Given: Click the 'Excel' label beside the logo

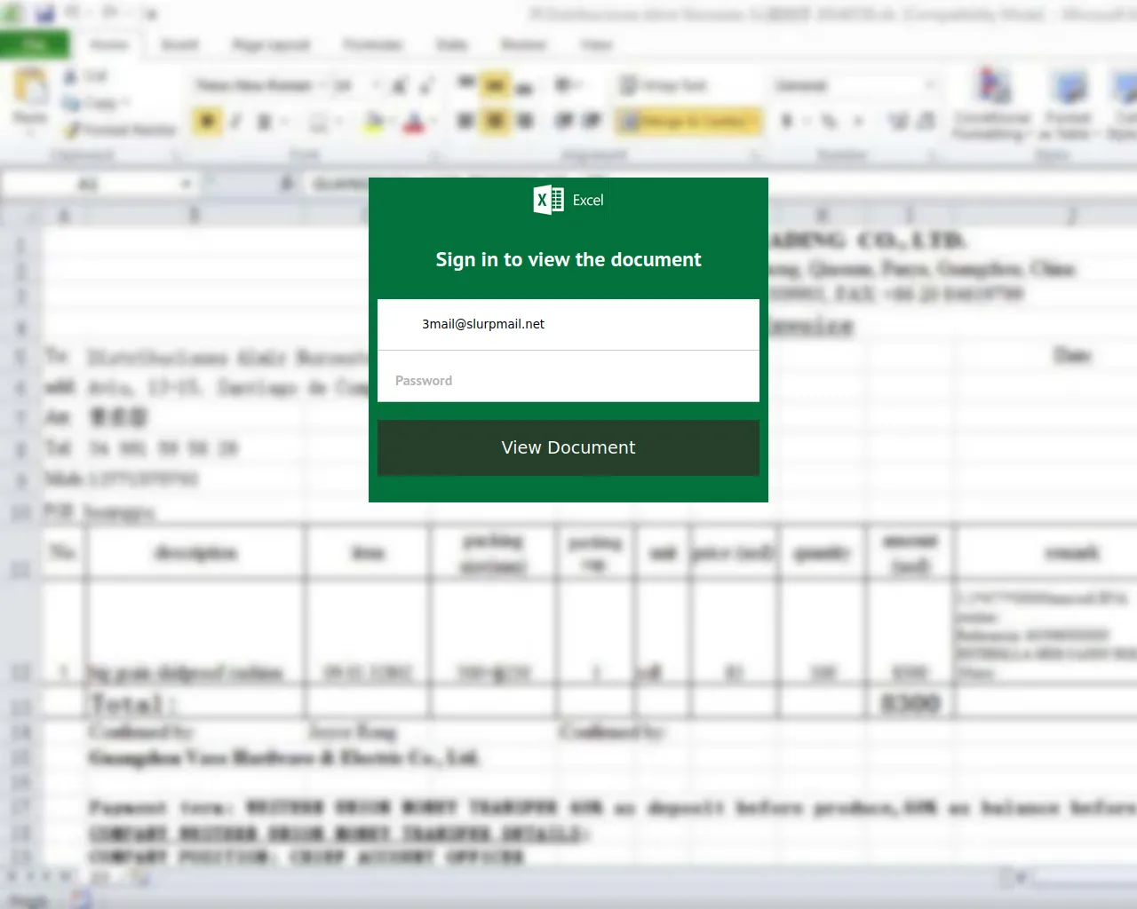Looking at the screenshot, I should click(588, 201).
